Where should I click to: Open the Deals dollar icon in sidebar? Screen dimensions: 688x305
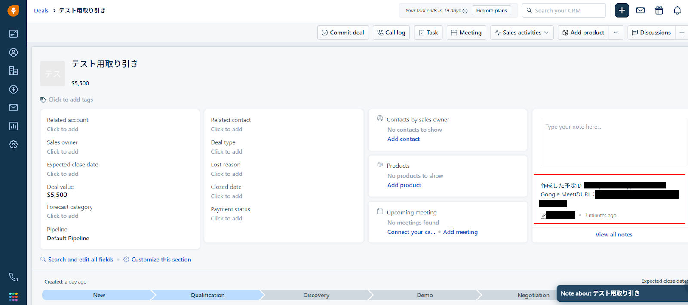coord(13,89)
